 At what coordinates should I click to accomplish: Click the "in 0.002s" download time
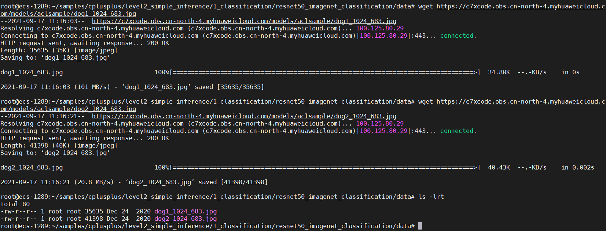578,168
